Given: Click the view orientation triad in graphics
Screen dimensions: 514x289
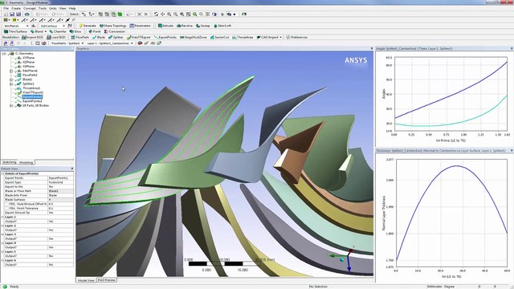Looking at the screenshot, I should point(345,258).
